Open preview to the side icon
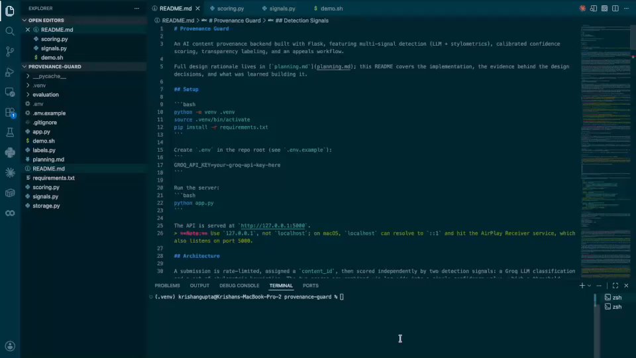The image size is (636, 358). (x=594, y=8)
